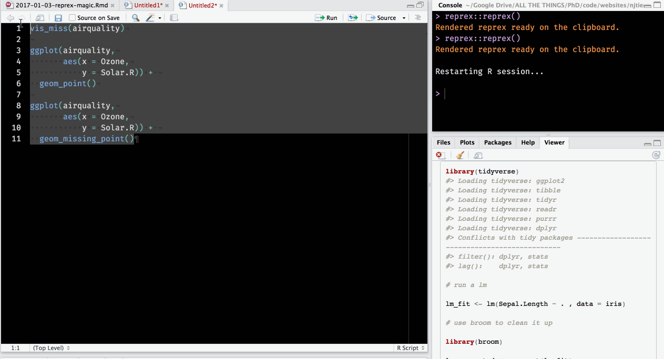Re-run previous code region

[x=353, y=18]
